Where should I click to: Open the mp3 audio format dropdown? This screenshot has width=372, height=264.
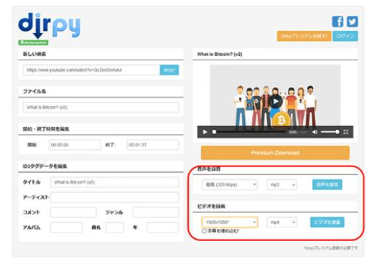pyautogui.click(x=282, y=184)
